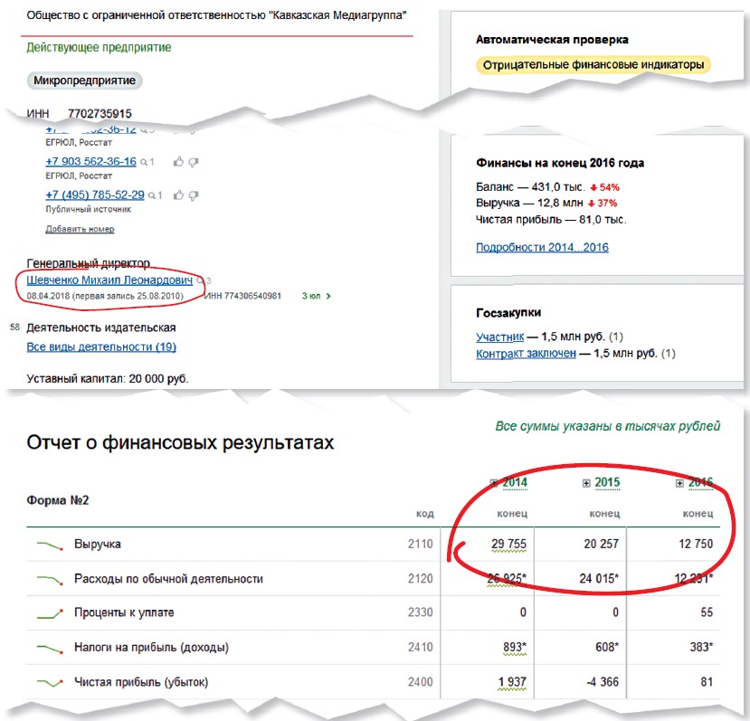This screenshot has width=750, height=721.
Task: Click 'Финансы на конец 2016 года' heading
Action: point(560,163)
